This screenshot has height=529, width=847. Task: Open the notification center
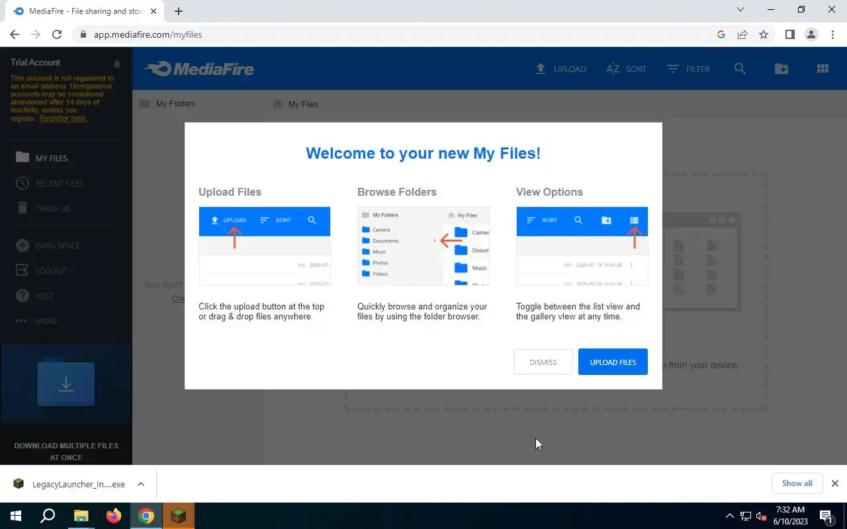tap(826, 516)
